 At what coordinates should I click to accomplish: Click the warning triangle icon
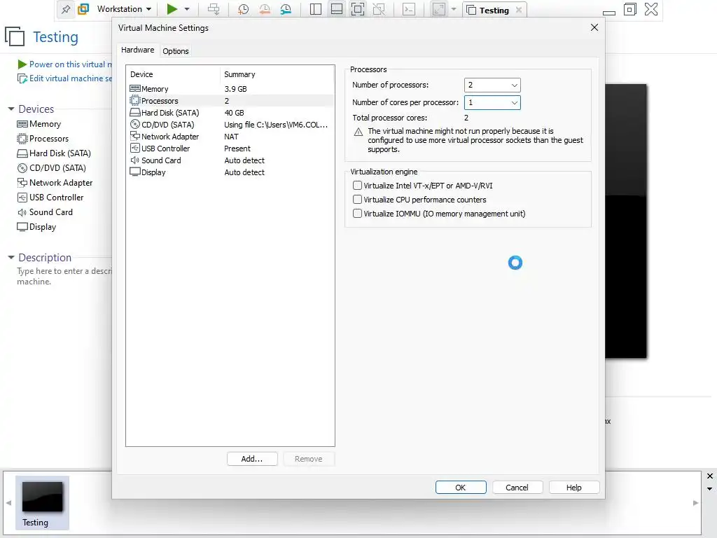pyautogui.click(x=358, y=132)
